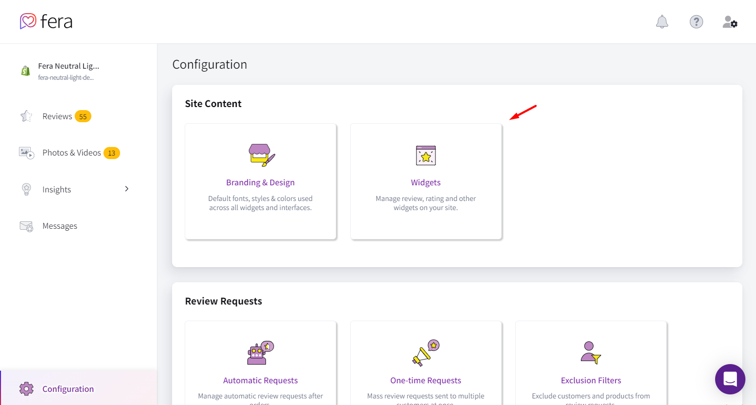Go to Photos & Videos section
Image resolution: width=756 pixels, height=405 pixels.
(71, 153)
